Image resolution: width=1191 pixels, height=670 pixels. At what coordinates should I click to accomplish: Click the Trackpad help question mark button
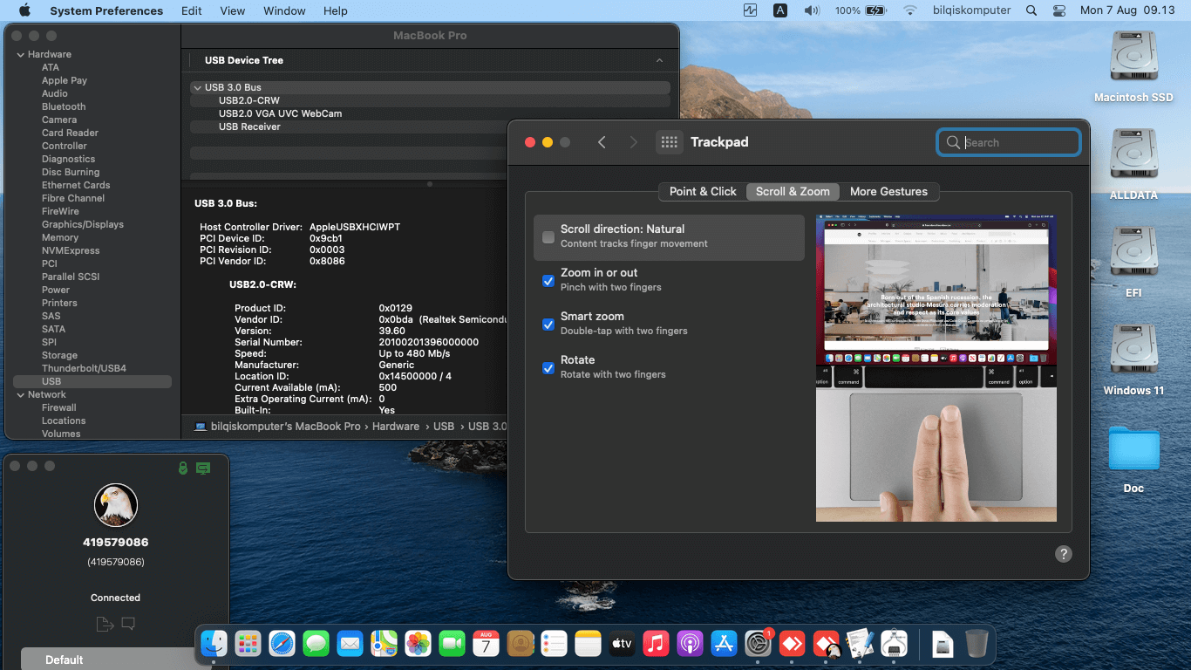coord(1064,554)
